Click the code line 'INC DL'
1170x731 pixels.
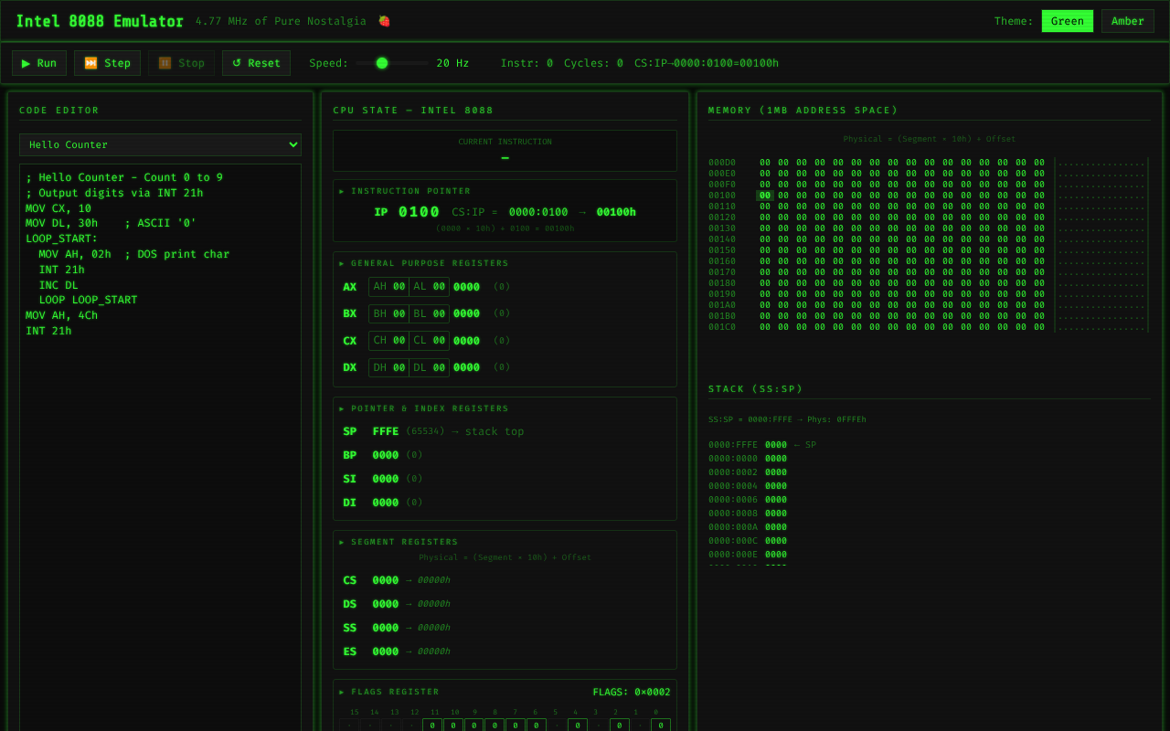[58, 285]
